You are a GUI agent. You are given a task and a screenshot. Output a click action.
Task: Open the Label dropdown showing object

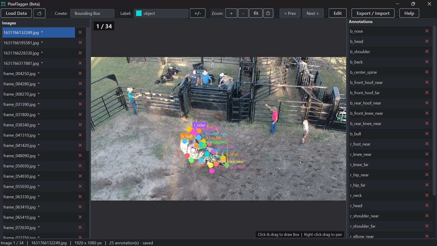tap(161, 13)
